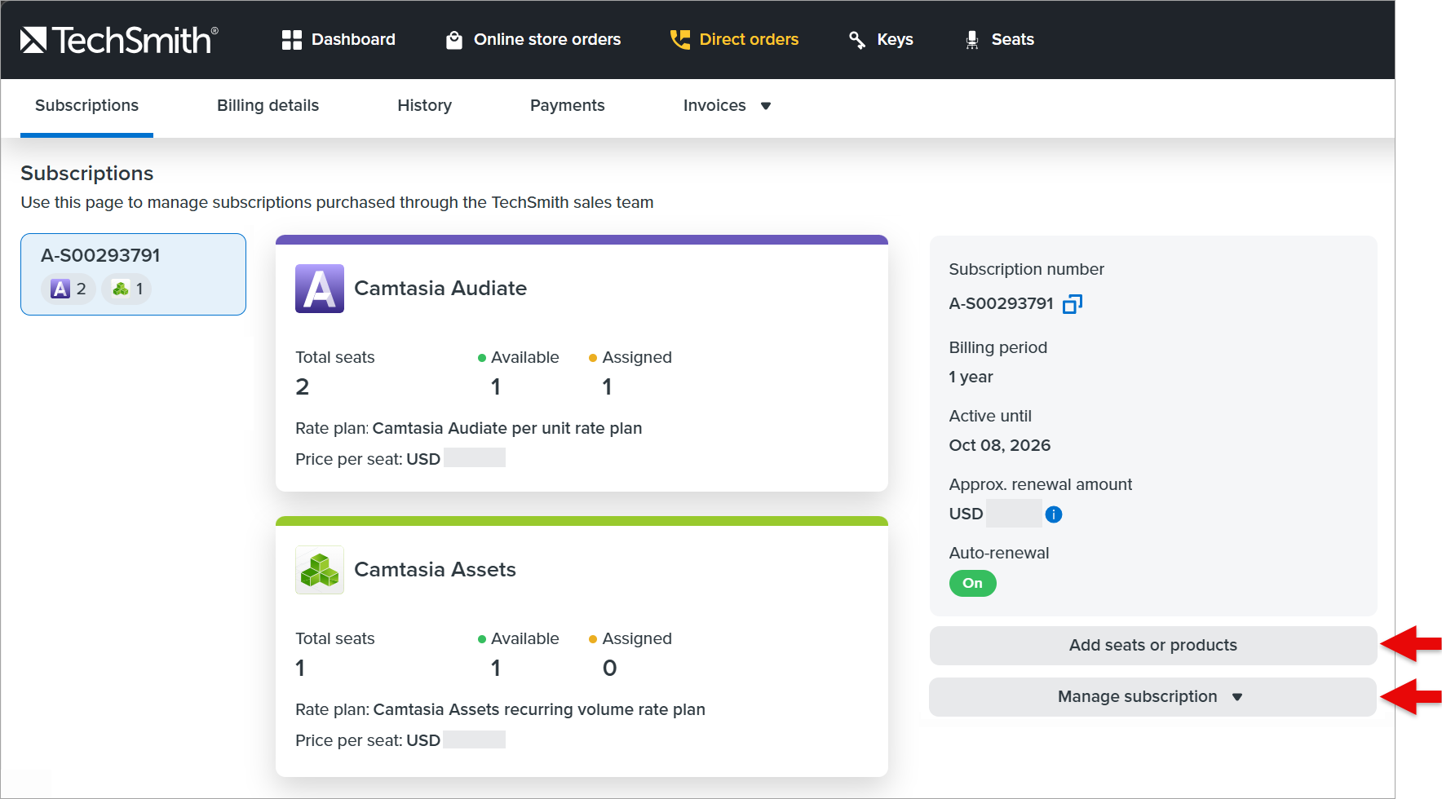Select subscription card A-S00293791
The height and width of the screenshot is (799, 1442).
click(133, 275)
